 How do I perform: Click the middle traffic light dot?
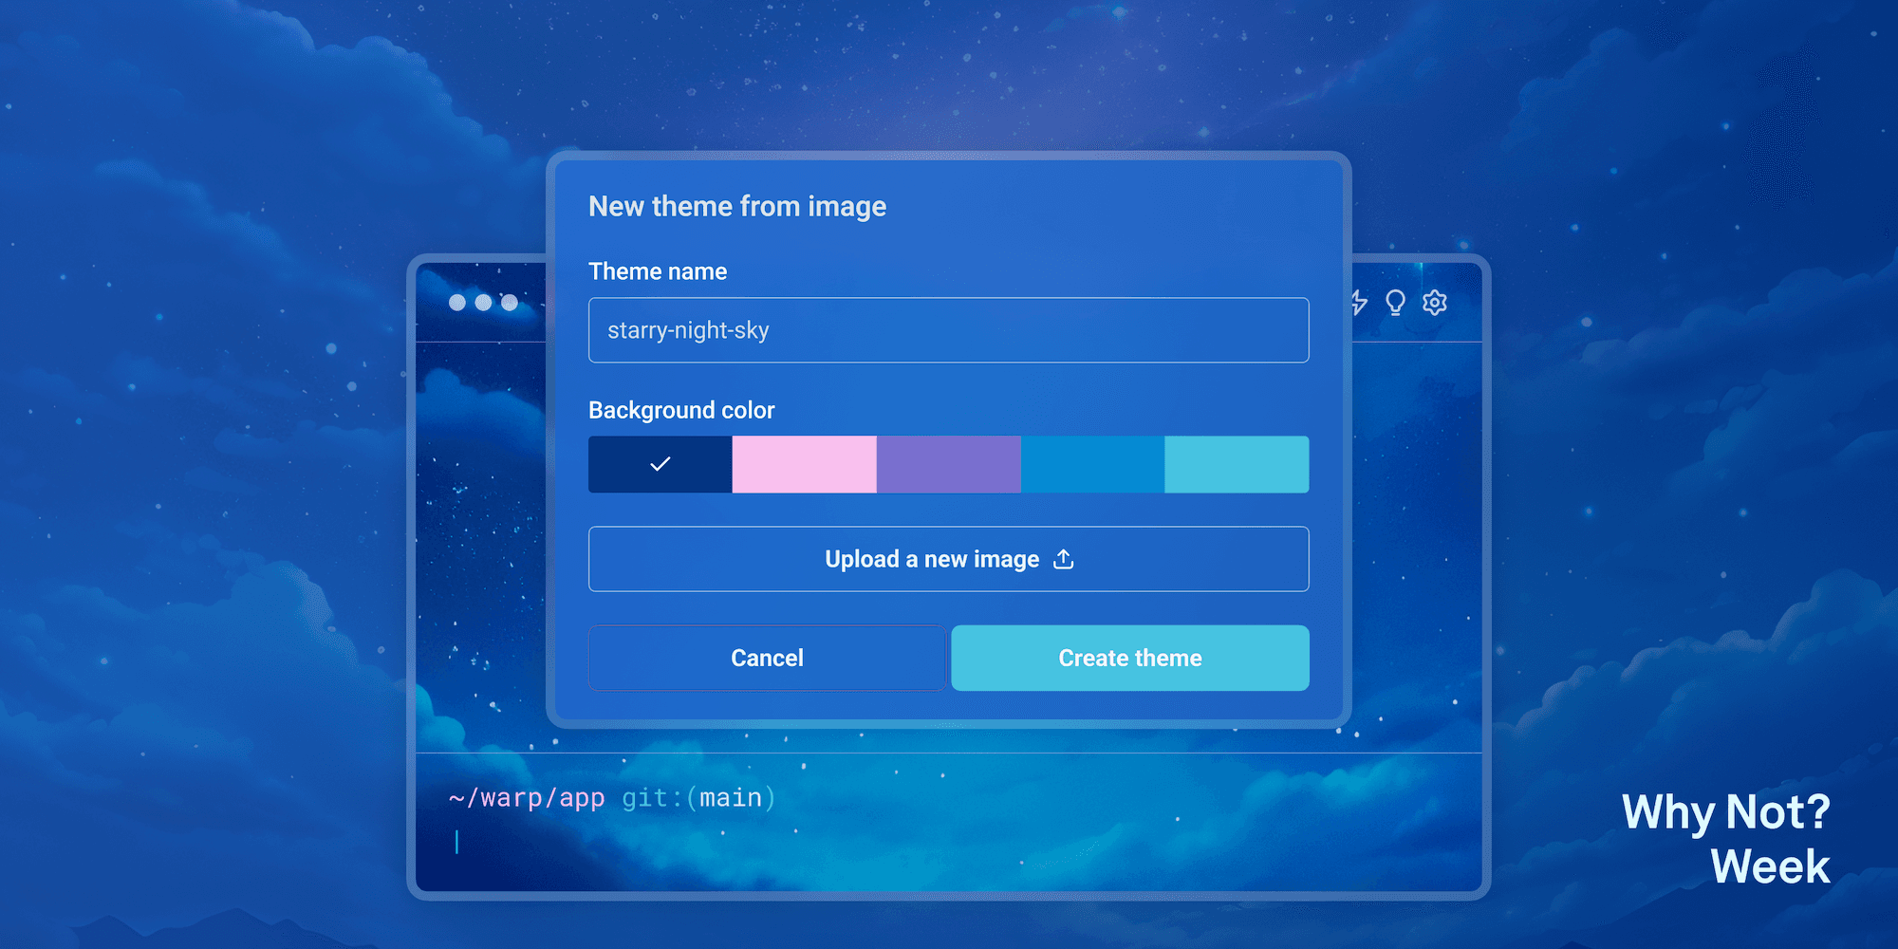[483, 302]
